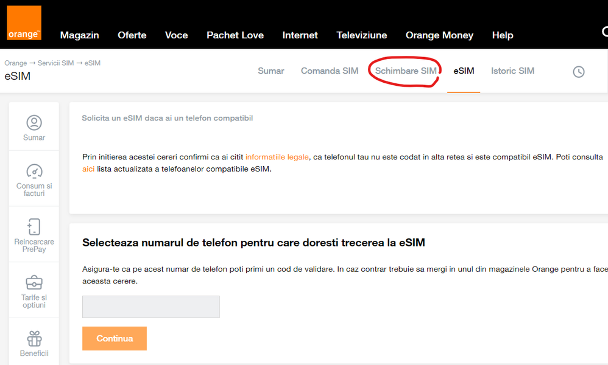Click the clock history icon
The width and height of the screenshot is (608, 365).
(578, 72)
